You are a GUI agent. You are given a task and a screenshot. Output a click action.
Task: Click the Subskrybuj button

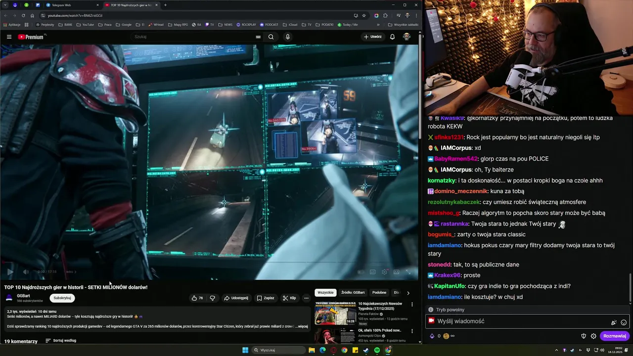click(62, 298)
